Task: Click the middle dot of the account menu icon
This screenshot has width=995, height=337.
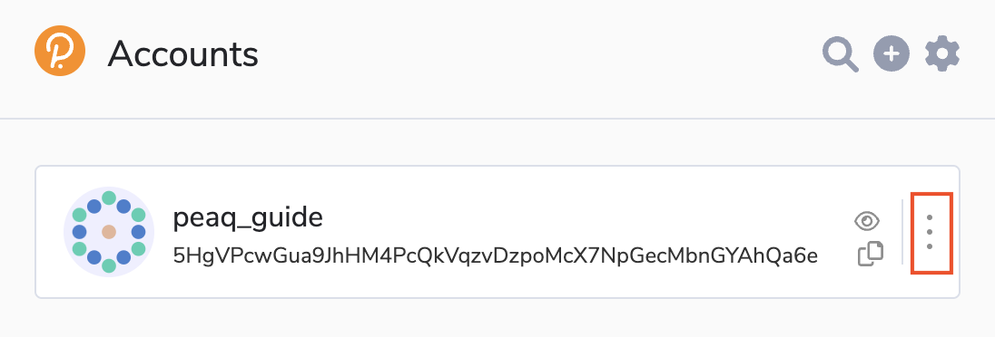Action: (930, 232)
